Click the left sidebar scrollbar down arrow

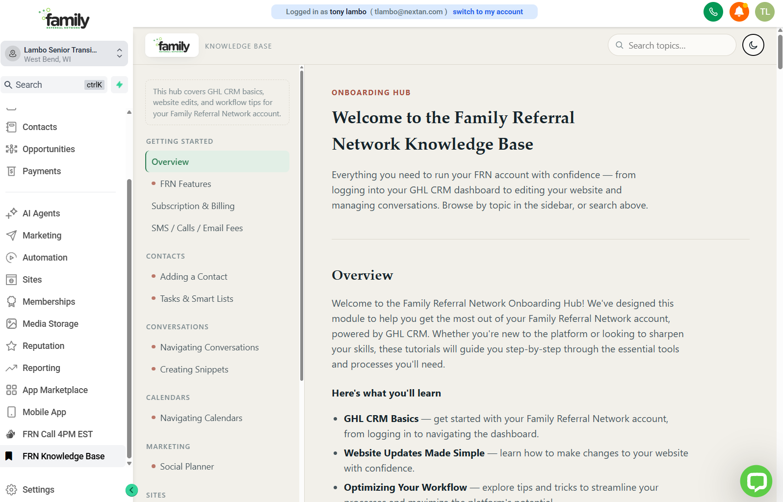coord(129,463)
